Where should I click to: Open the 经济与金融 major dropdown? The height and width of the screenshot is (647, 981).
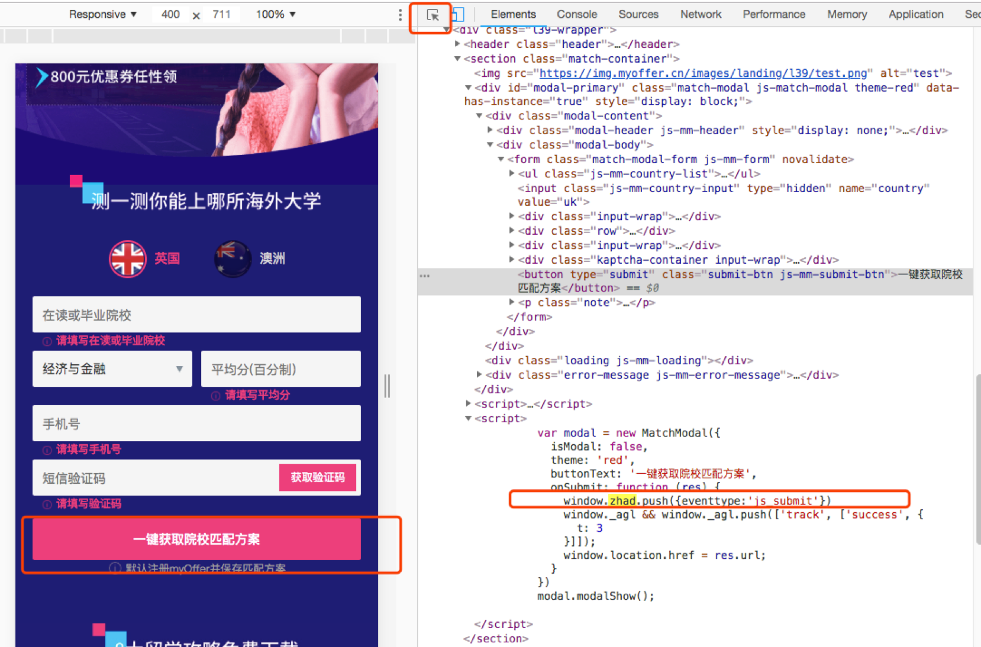[x=112, y=369]
